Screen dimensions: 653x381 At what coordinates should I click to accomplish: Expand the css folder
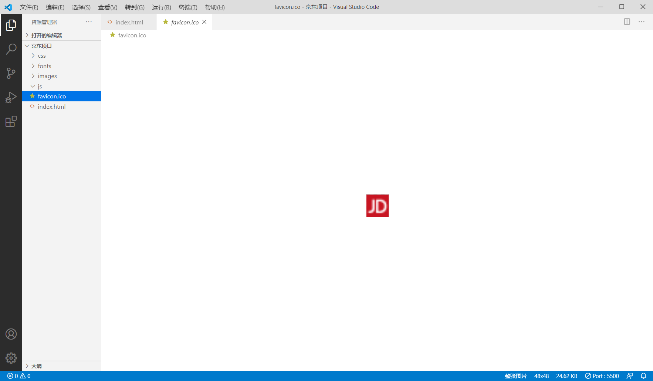[61, 55]
